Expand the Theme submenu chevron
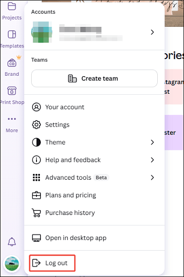 [152, 142]
